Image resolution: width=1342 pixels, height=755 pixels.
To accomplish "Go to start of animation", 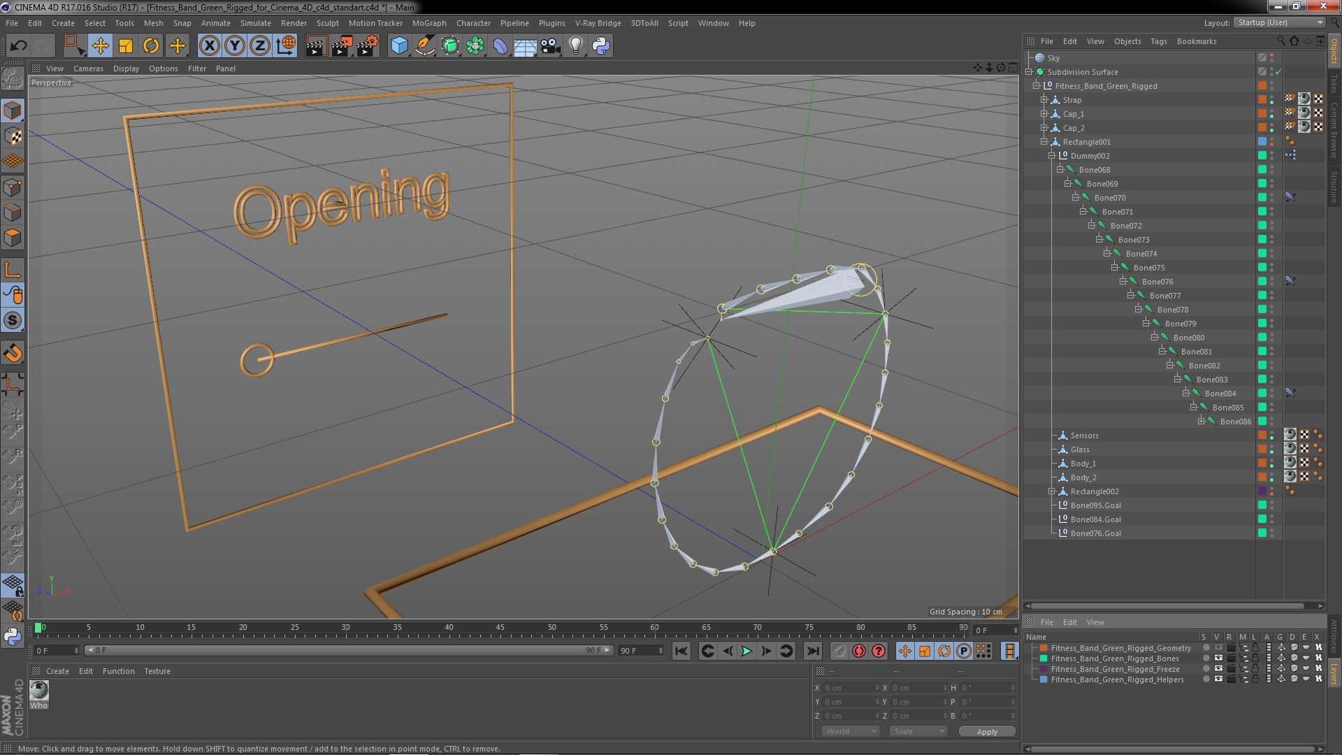I will click(x=681, y=651).
